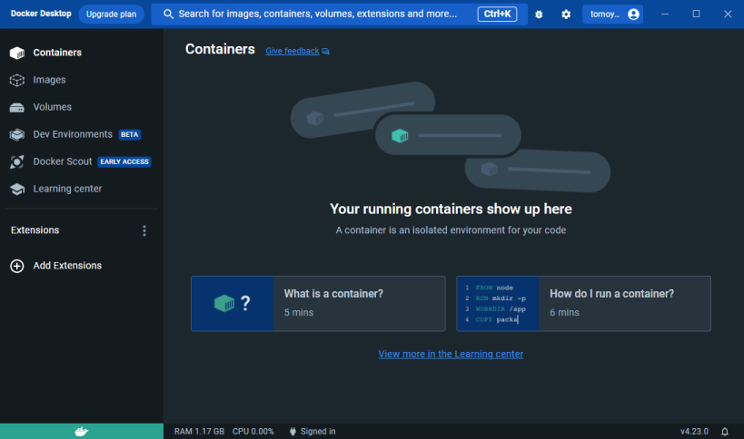Focus the search for images and containers field
Viewport: 744px width, 439px height.
(339, 15)
